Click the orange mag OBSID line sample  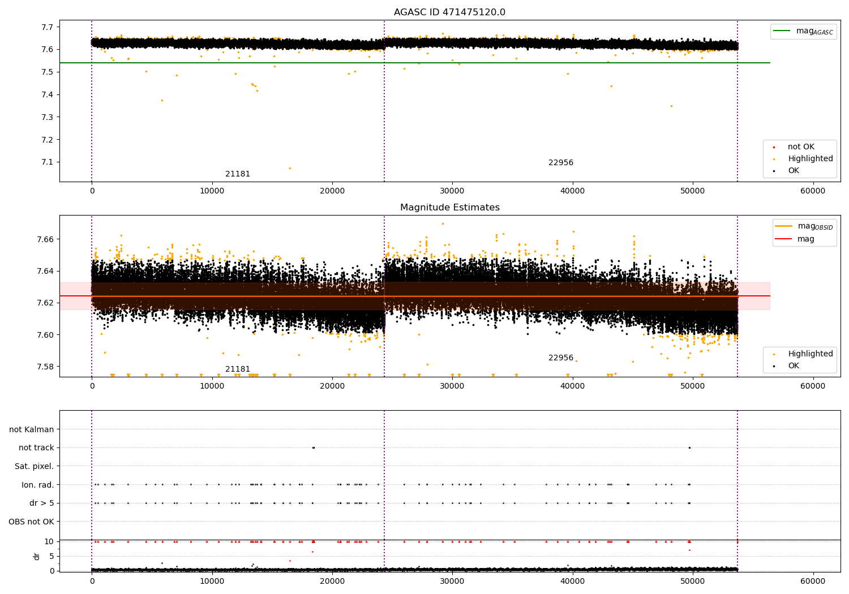tap(784, 226)
